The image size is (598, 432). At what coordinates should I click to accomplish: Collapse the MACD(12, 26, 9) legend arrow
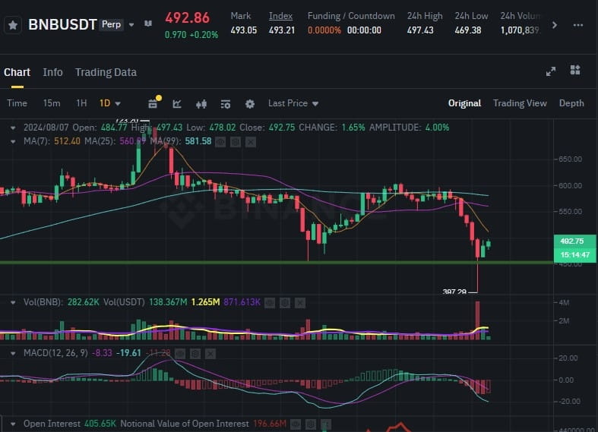pos(13,354)
